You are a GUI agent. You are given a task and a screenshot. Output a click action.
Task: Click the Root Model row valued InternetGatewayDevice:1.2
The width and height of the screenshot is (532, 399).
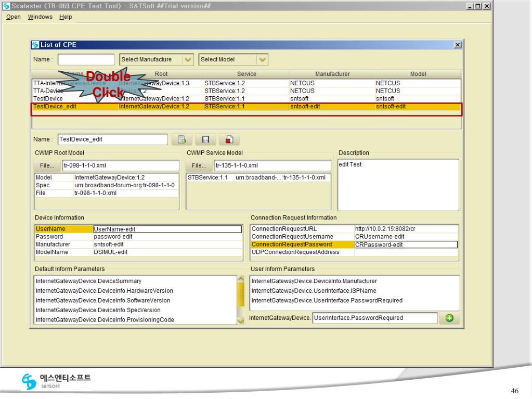point(107,178)
